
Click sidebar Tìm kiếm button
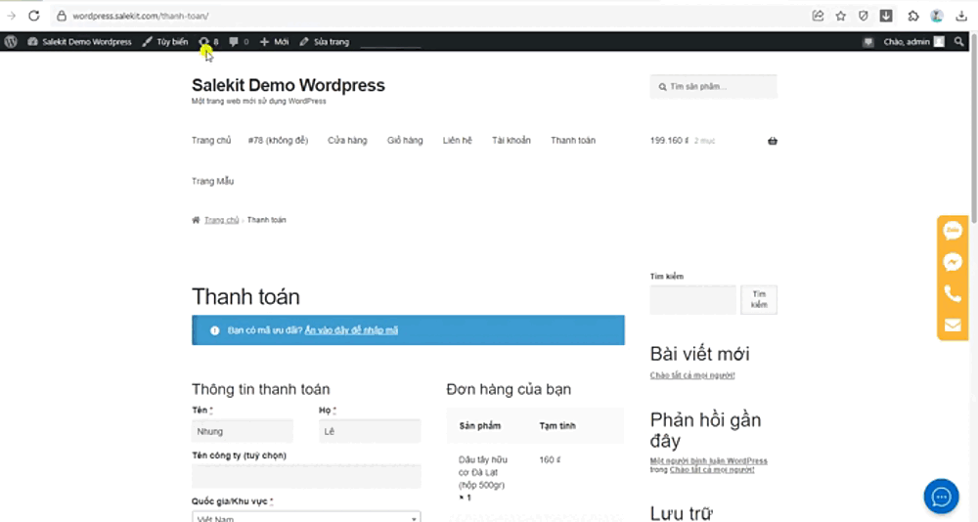pos(759,299)
